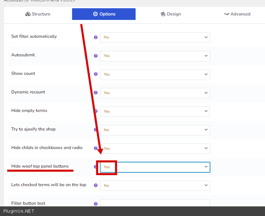Click help icon for Try to ajaxify shop

95,130
